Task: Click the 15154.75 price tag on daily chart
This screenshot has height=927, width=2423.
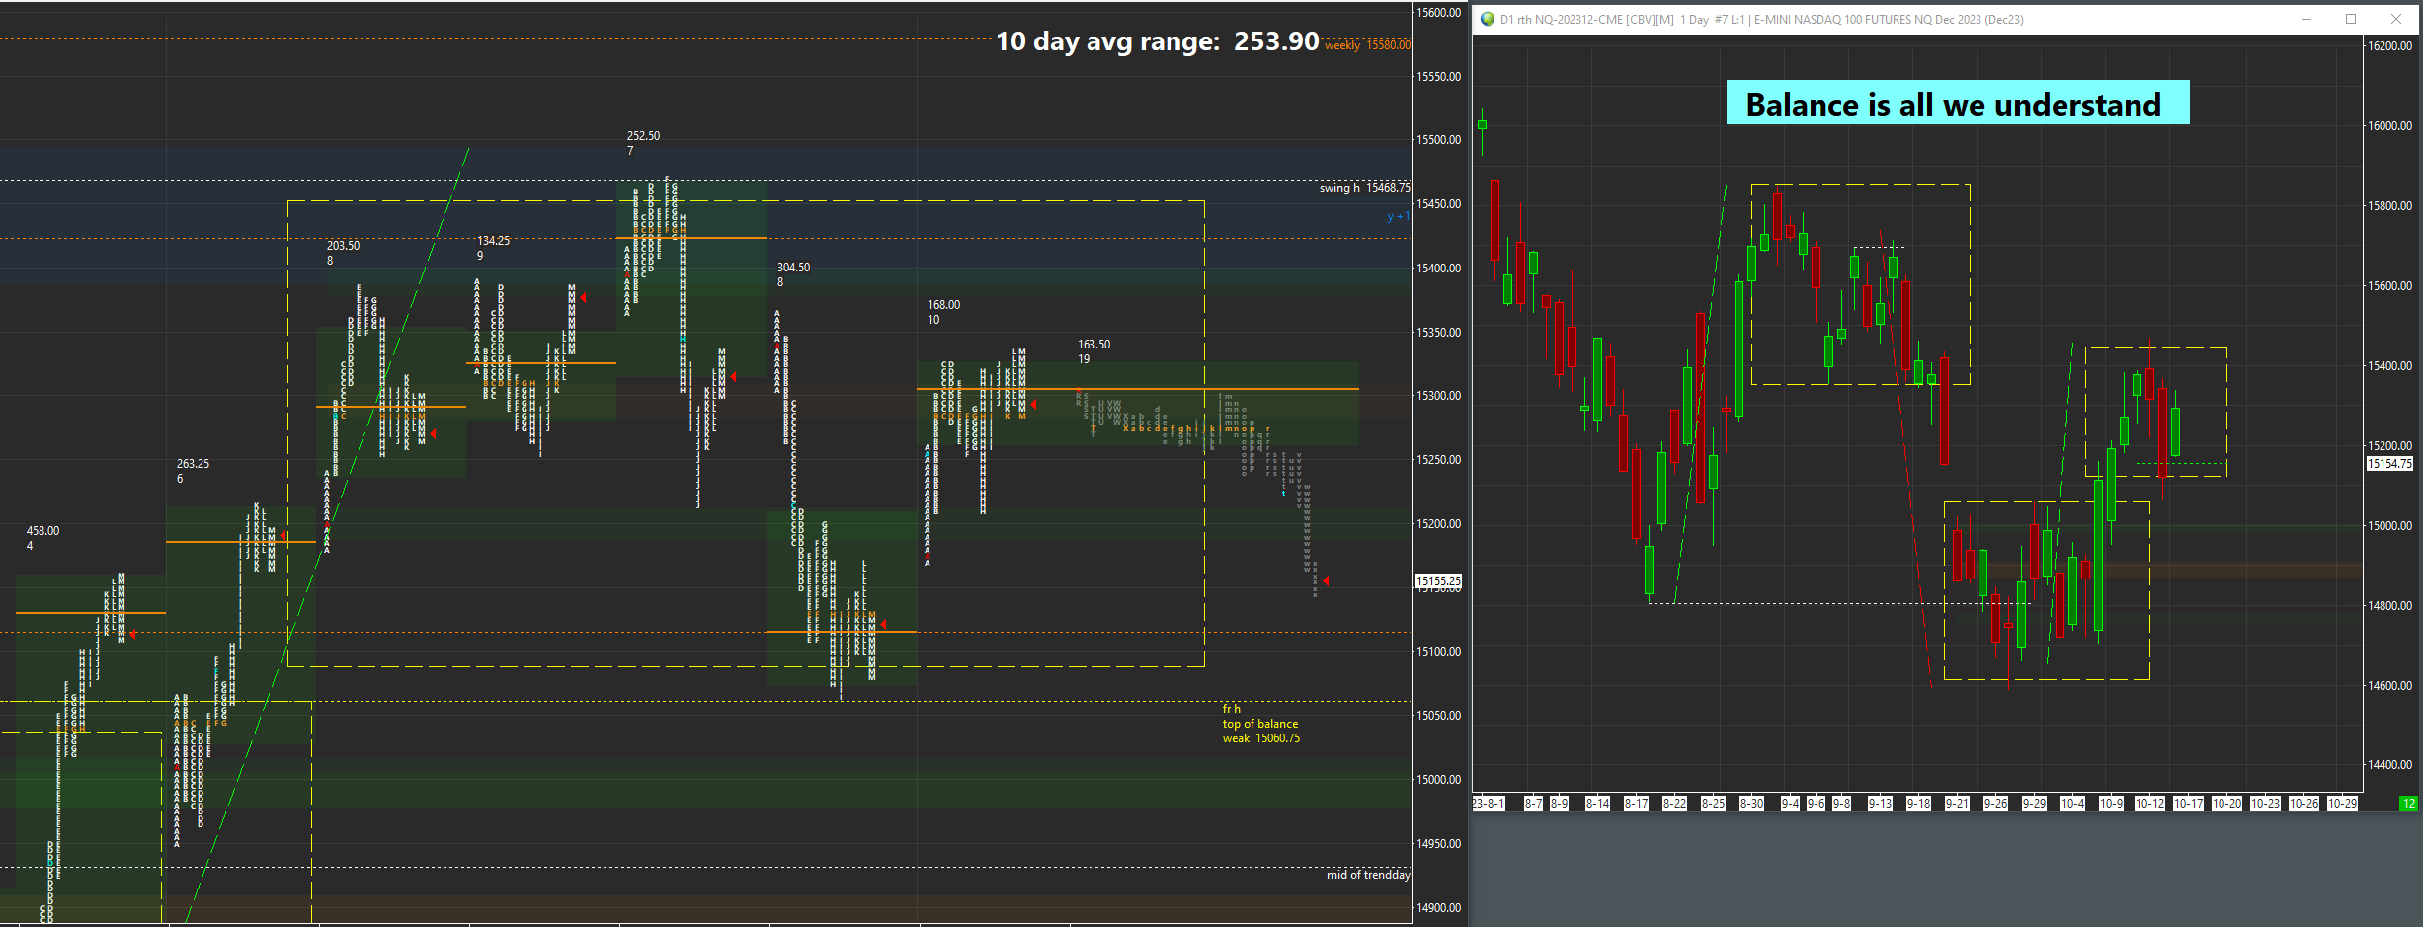Action: pos(2390,463)
